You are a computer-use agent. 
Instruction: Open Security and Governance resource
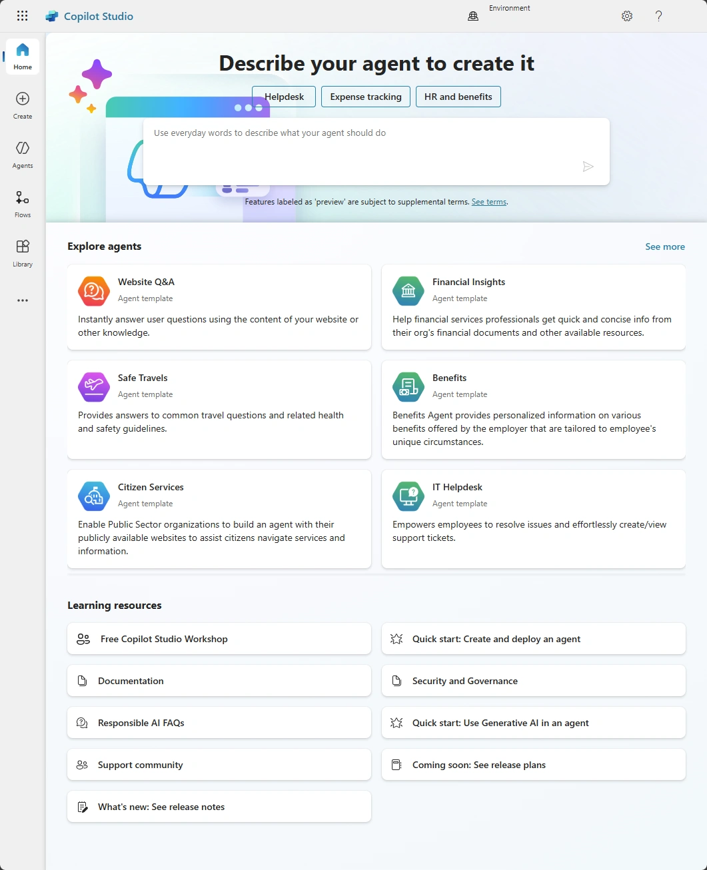point(534,681)
